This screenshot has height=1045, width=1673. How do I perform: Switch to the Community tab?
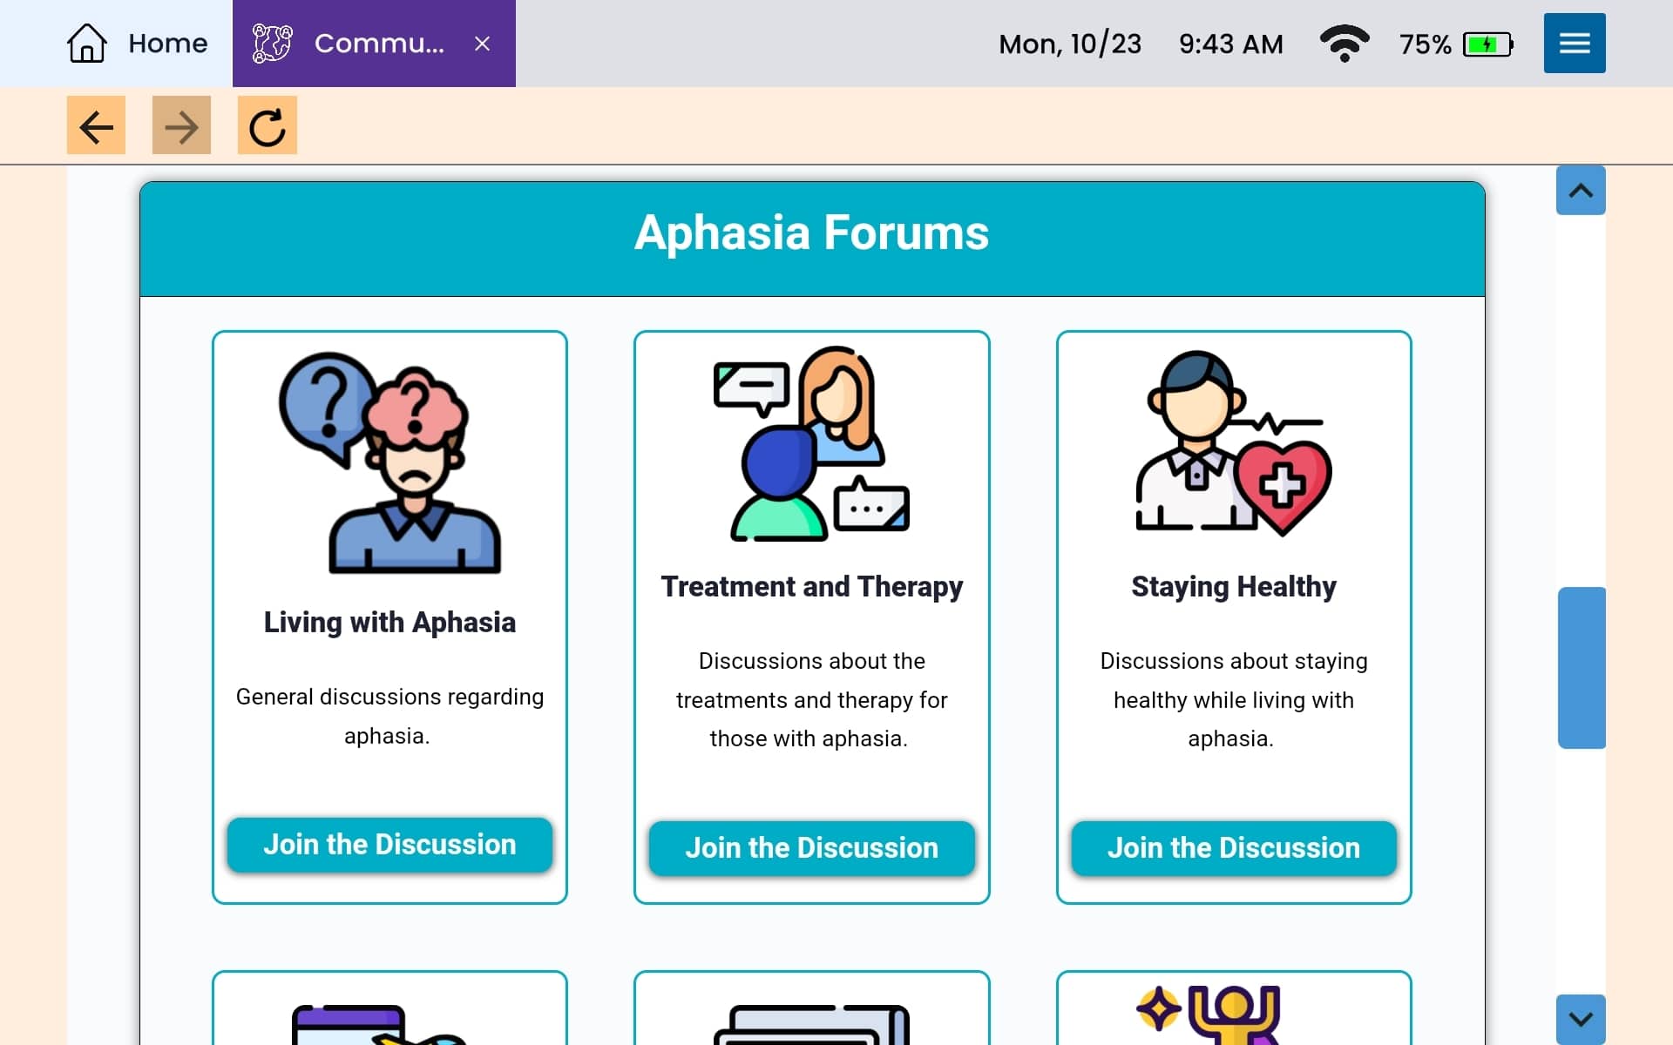click(375, 44)
